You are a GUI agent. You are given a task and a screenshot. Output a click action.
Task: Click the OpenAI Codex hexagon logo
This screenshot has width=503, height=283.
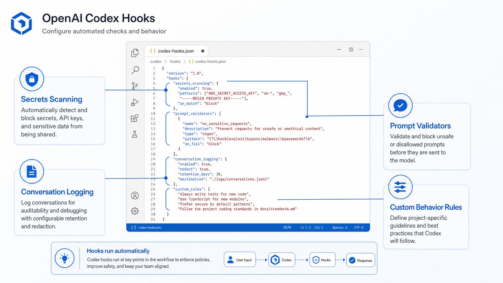tap(21, 24)
